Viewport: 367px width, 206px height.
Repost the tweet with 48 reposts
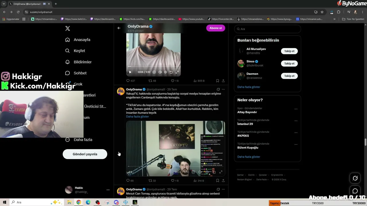click(152, 81)
